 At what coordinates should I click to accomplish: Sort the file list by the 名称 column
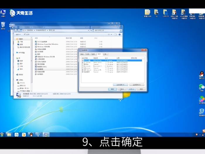pyautogui.click(x=36, y=38)
